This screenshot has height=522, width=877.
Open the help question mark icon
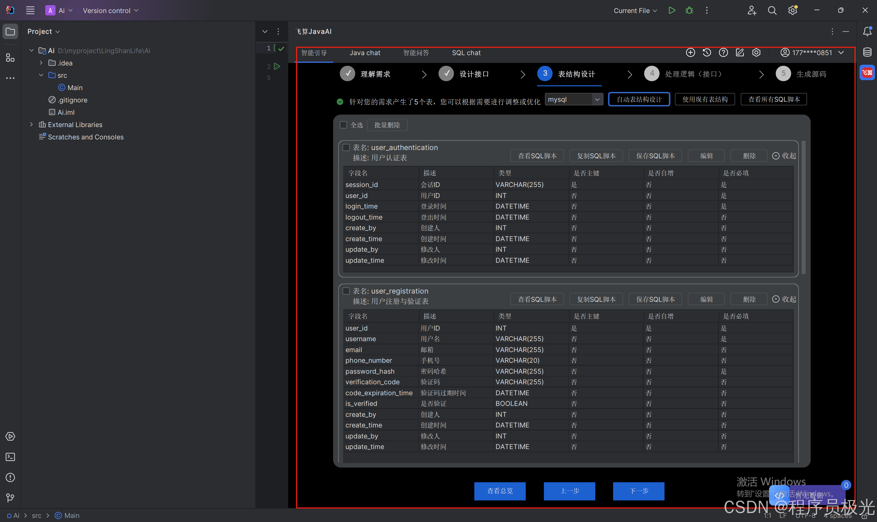[723, 53]
